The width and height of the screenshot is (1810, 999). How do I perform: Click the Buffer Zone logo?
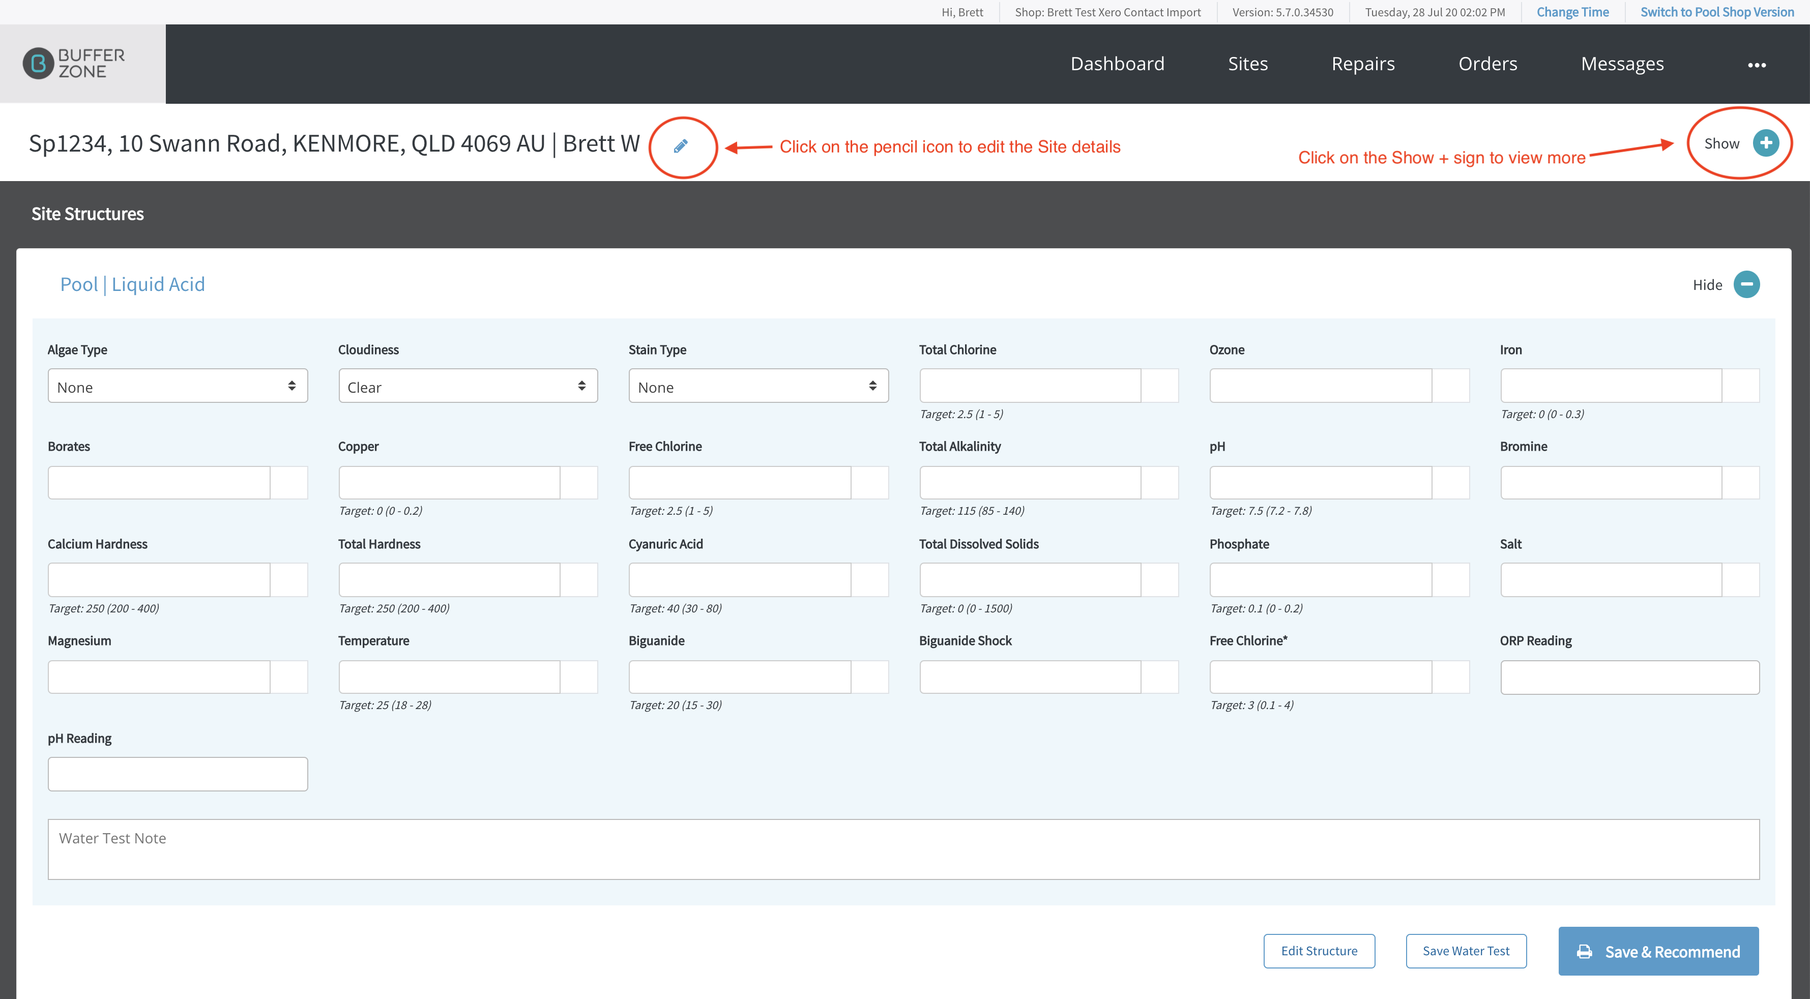tap(74, 63)
